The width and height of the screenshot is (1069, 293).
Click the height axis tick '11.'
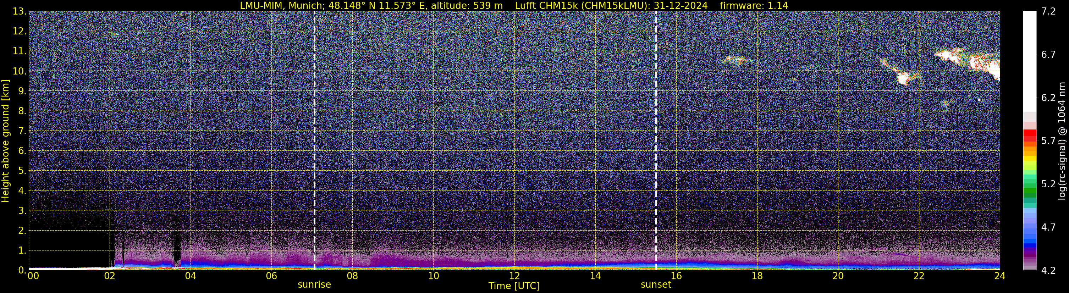pos(20,51)
